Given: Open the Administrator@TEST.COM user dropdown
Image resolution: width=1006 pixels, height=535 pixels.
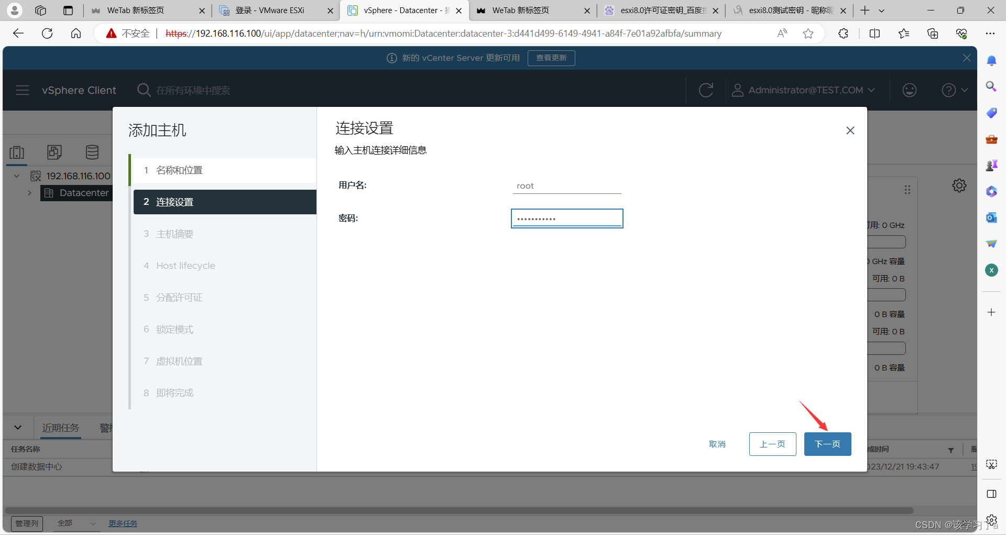Looking at the screenshot, I should point(803,90).
